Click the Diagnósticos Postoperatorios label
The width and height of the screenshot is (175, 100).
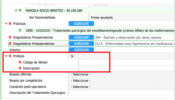[x=34, y=44]
